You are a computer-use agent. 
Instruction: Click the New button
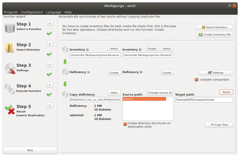[30, 150]
